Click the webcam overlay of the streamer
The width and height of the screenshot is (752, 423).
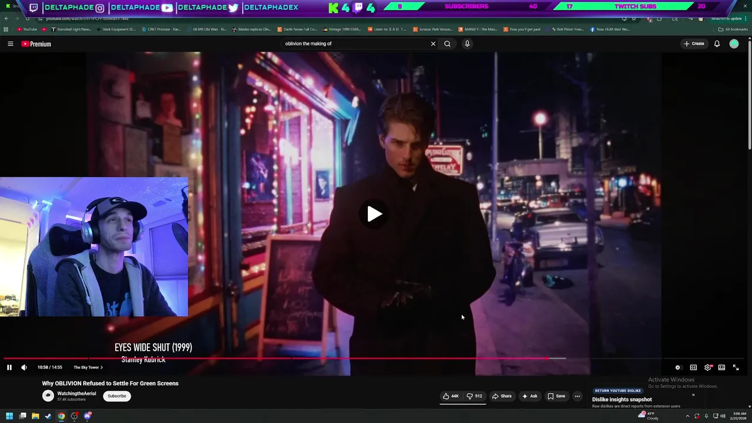(x=94, y=247)
